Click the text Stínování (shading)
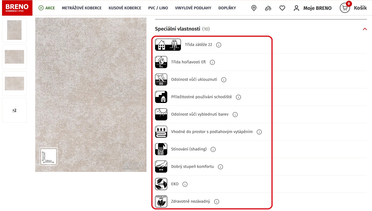 click(x=189, y=149)
